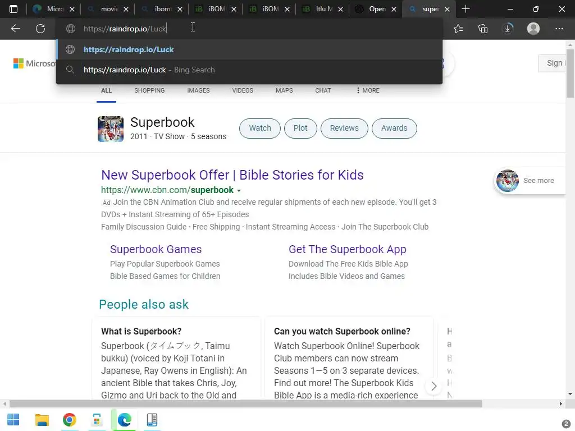575x431 pixels.
Task: Open the SHOPPING results tab
Action: pos(149,90)
